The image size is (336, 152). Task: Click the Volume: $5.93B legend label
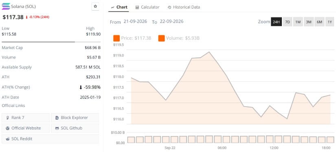(x=183, y=38)
